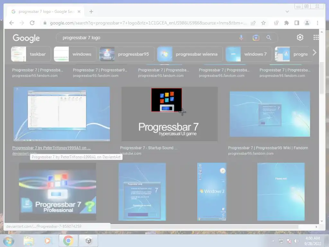This screenshot has height=247, width=329.
Task: Open the Chrome side panel
Action: [x=297, y=23]
